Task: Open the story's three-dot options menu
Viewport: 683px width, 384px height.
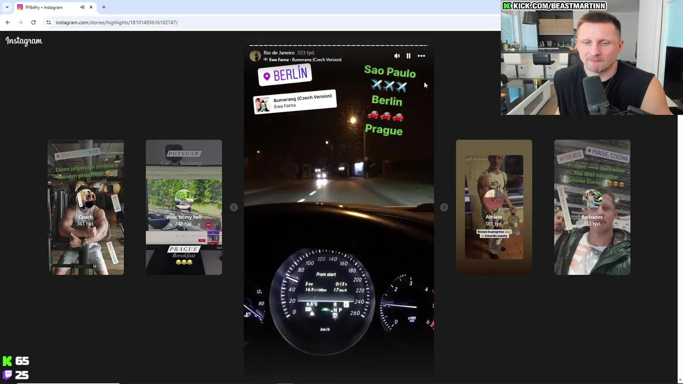Action: [421, 56]
